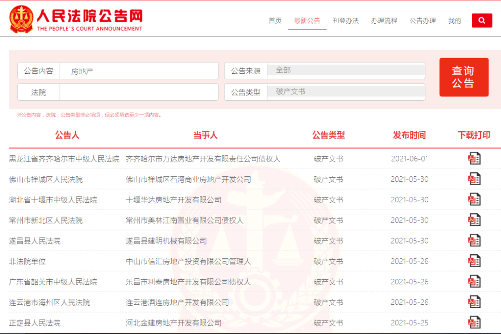
Task: Download PDF for 河北金建房地产 row
Action: [474, 322]
